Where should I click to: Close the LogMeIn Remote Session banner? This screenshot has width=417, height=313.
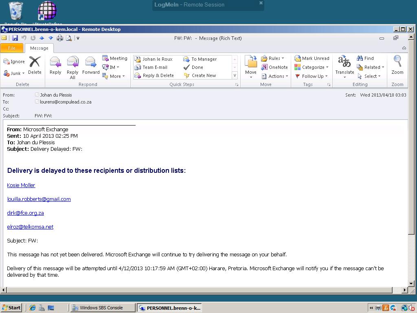[261, 3]
